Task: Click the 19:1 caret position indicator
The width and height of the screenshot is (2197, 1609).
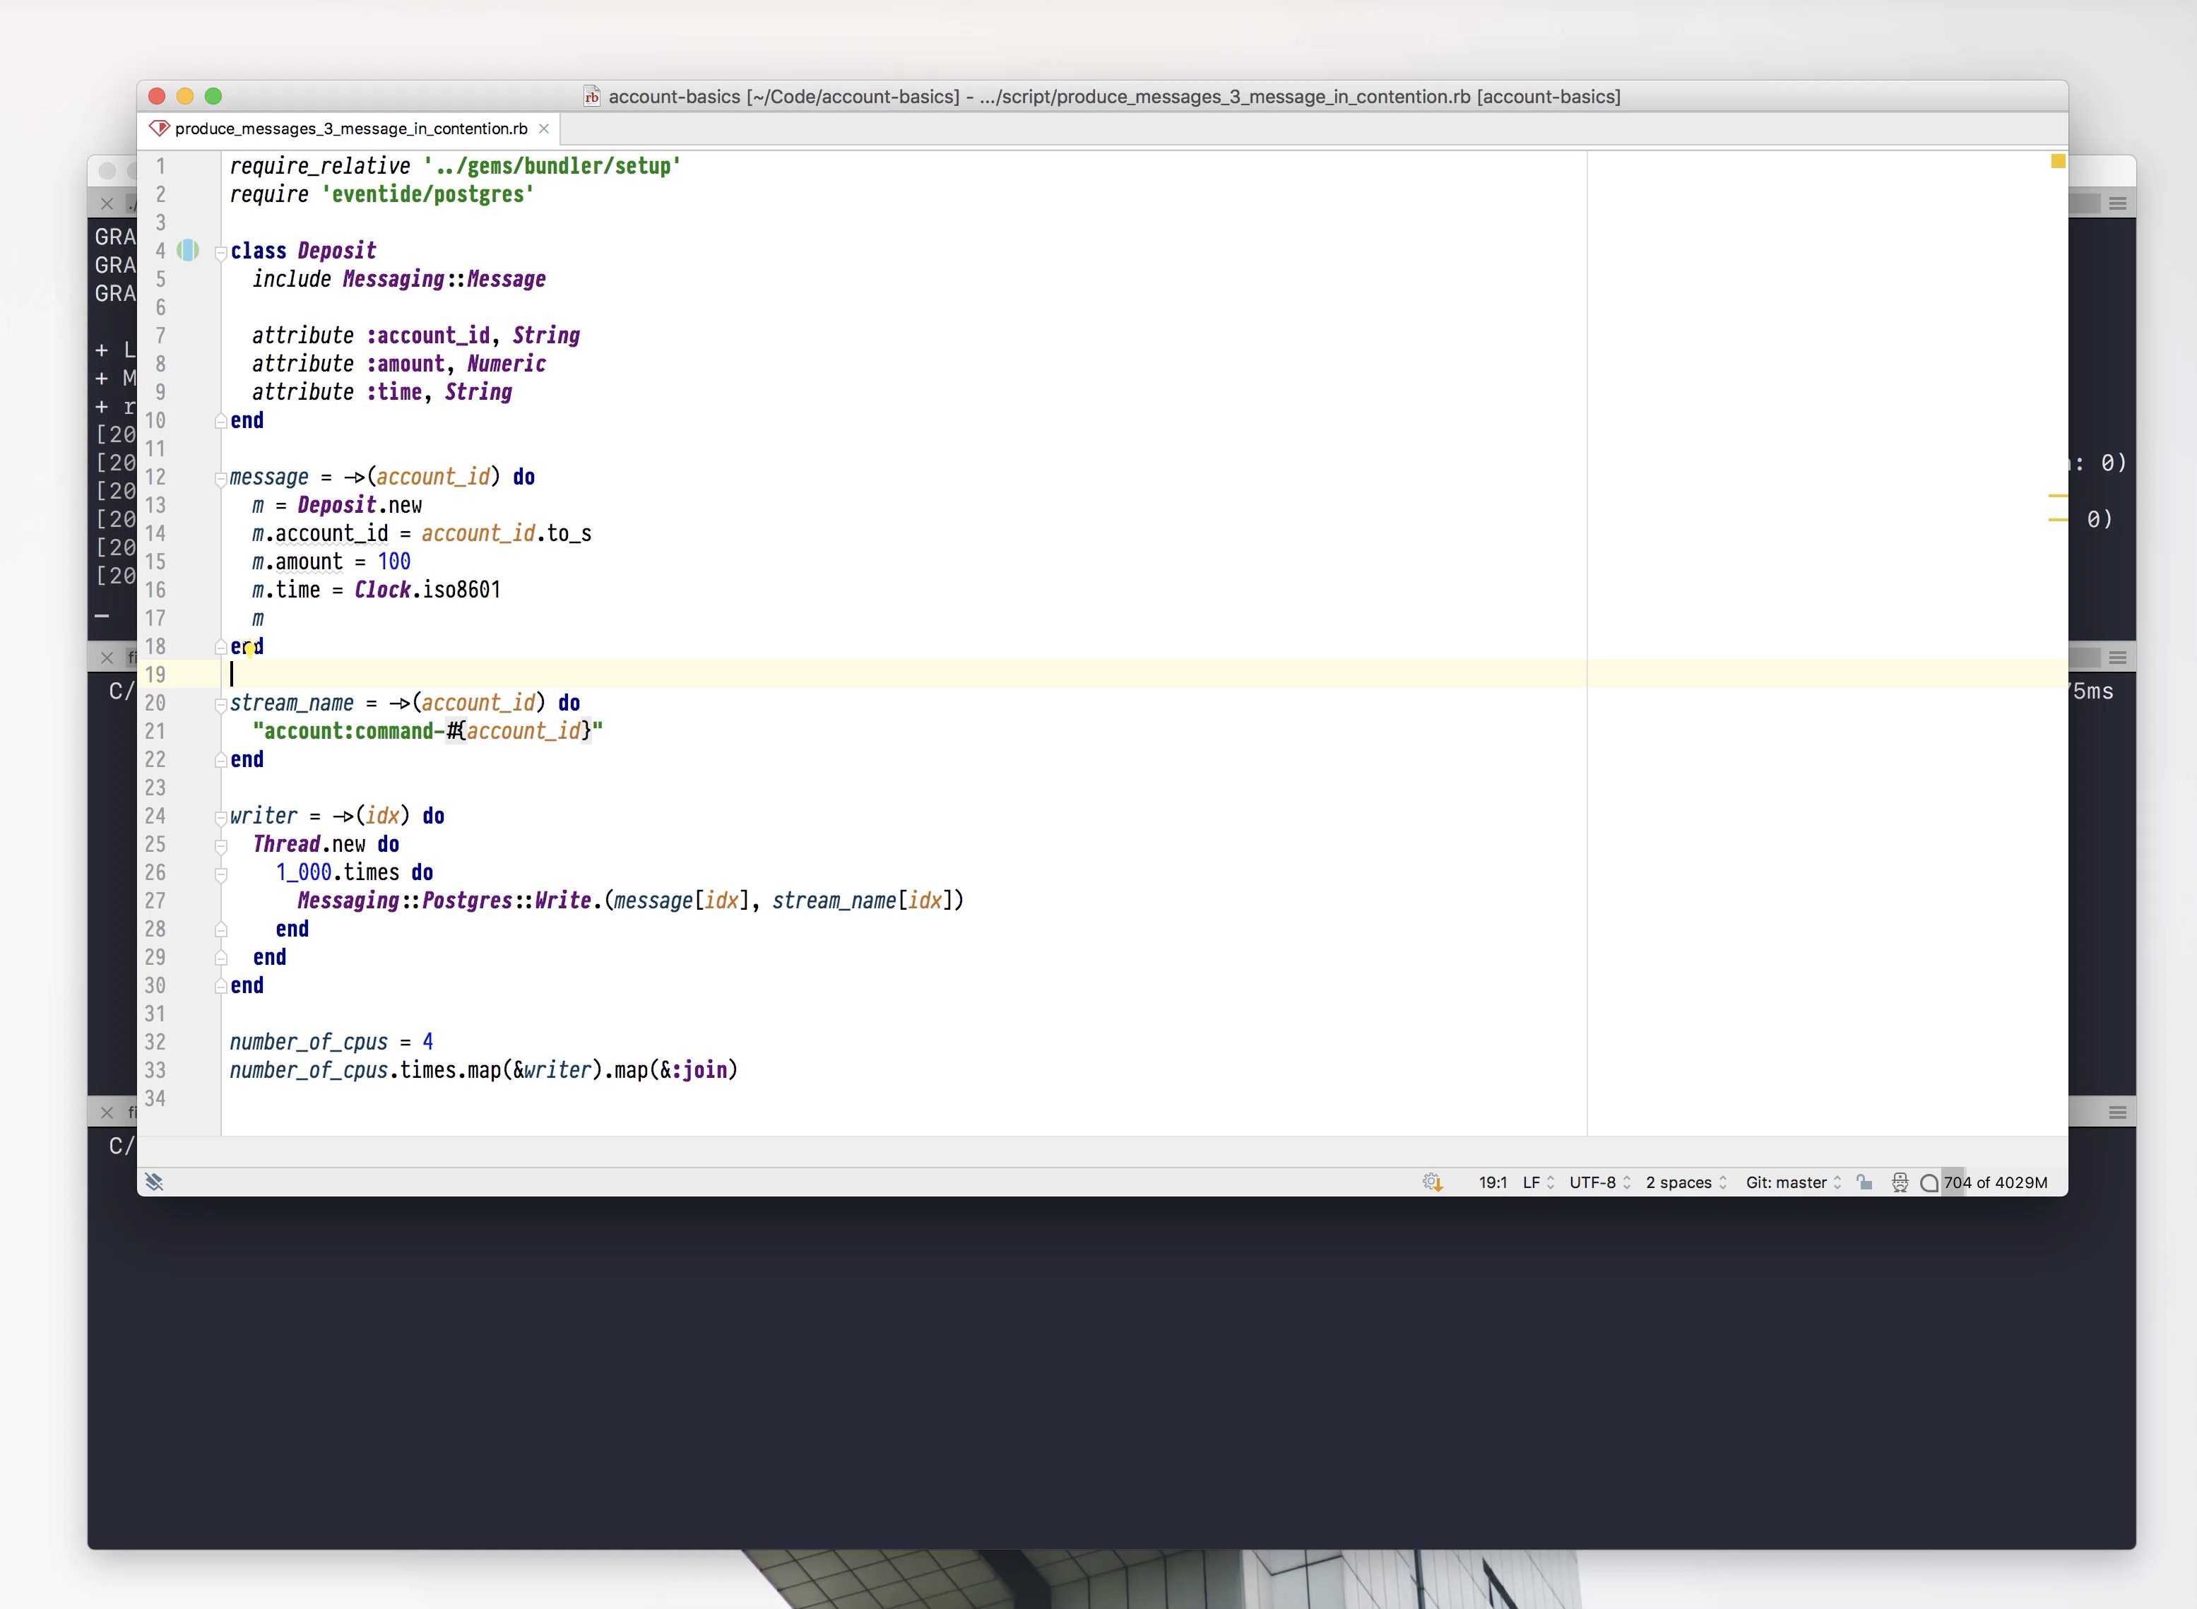Action: (1492, 1182)
